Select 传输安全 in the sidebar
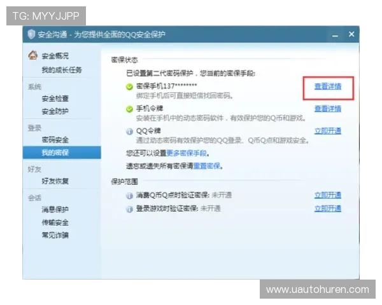This screenshot has height=305, width=382. 55,222
